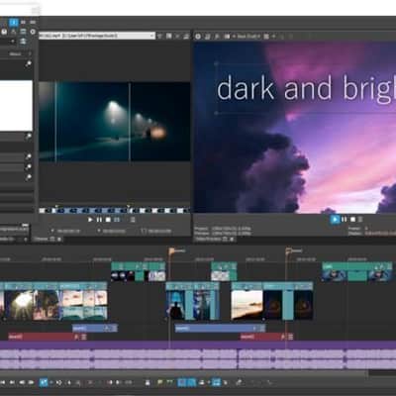396x396 pixels.
Task: Step to previous frame on timeline toolbar
Action: pyautogui.click(x=22, y=383)
